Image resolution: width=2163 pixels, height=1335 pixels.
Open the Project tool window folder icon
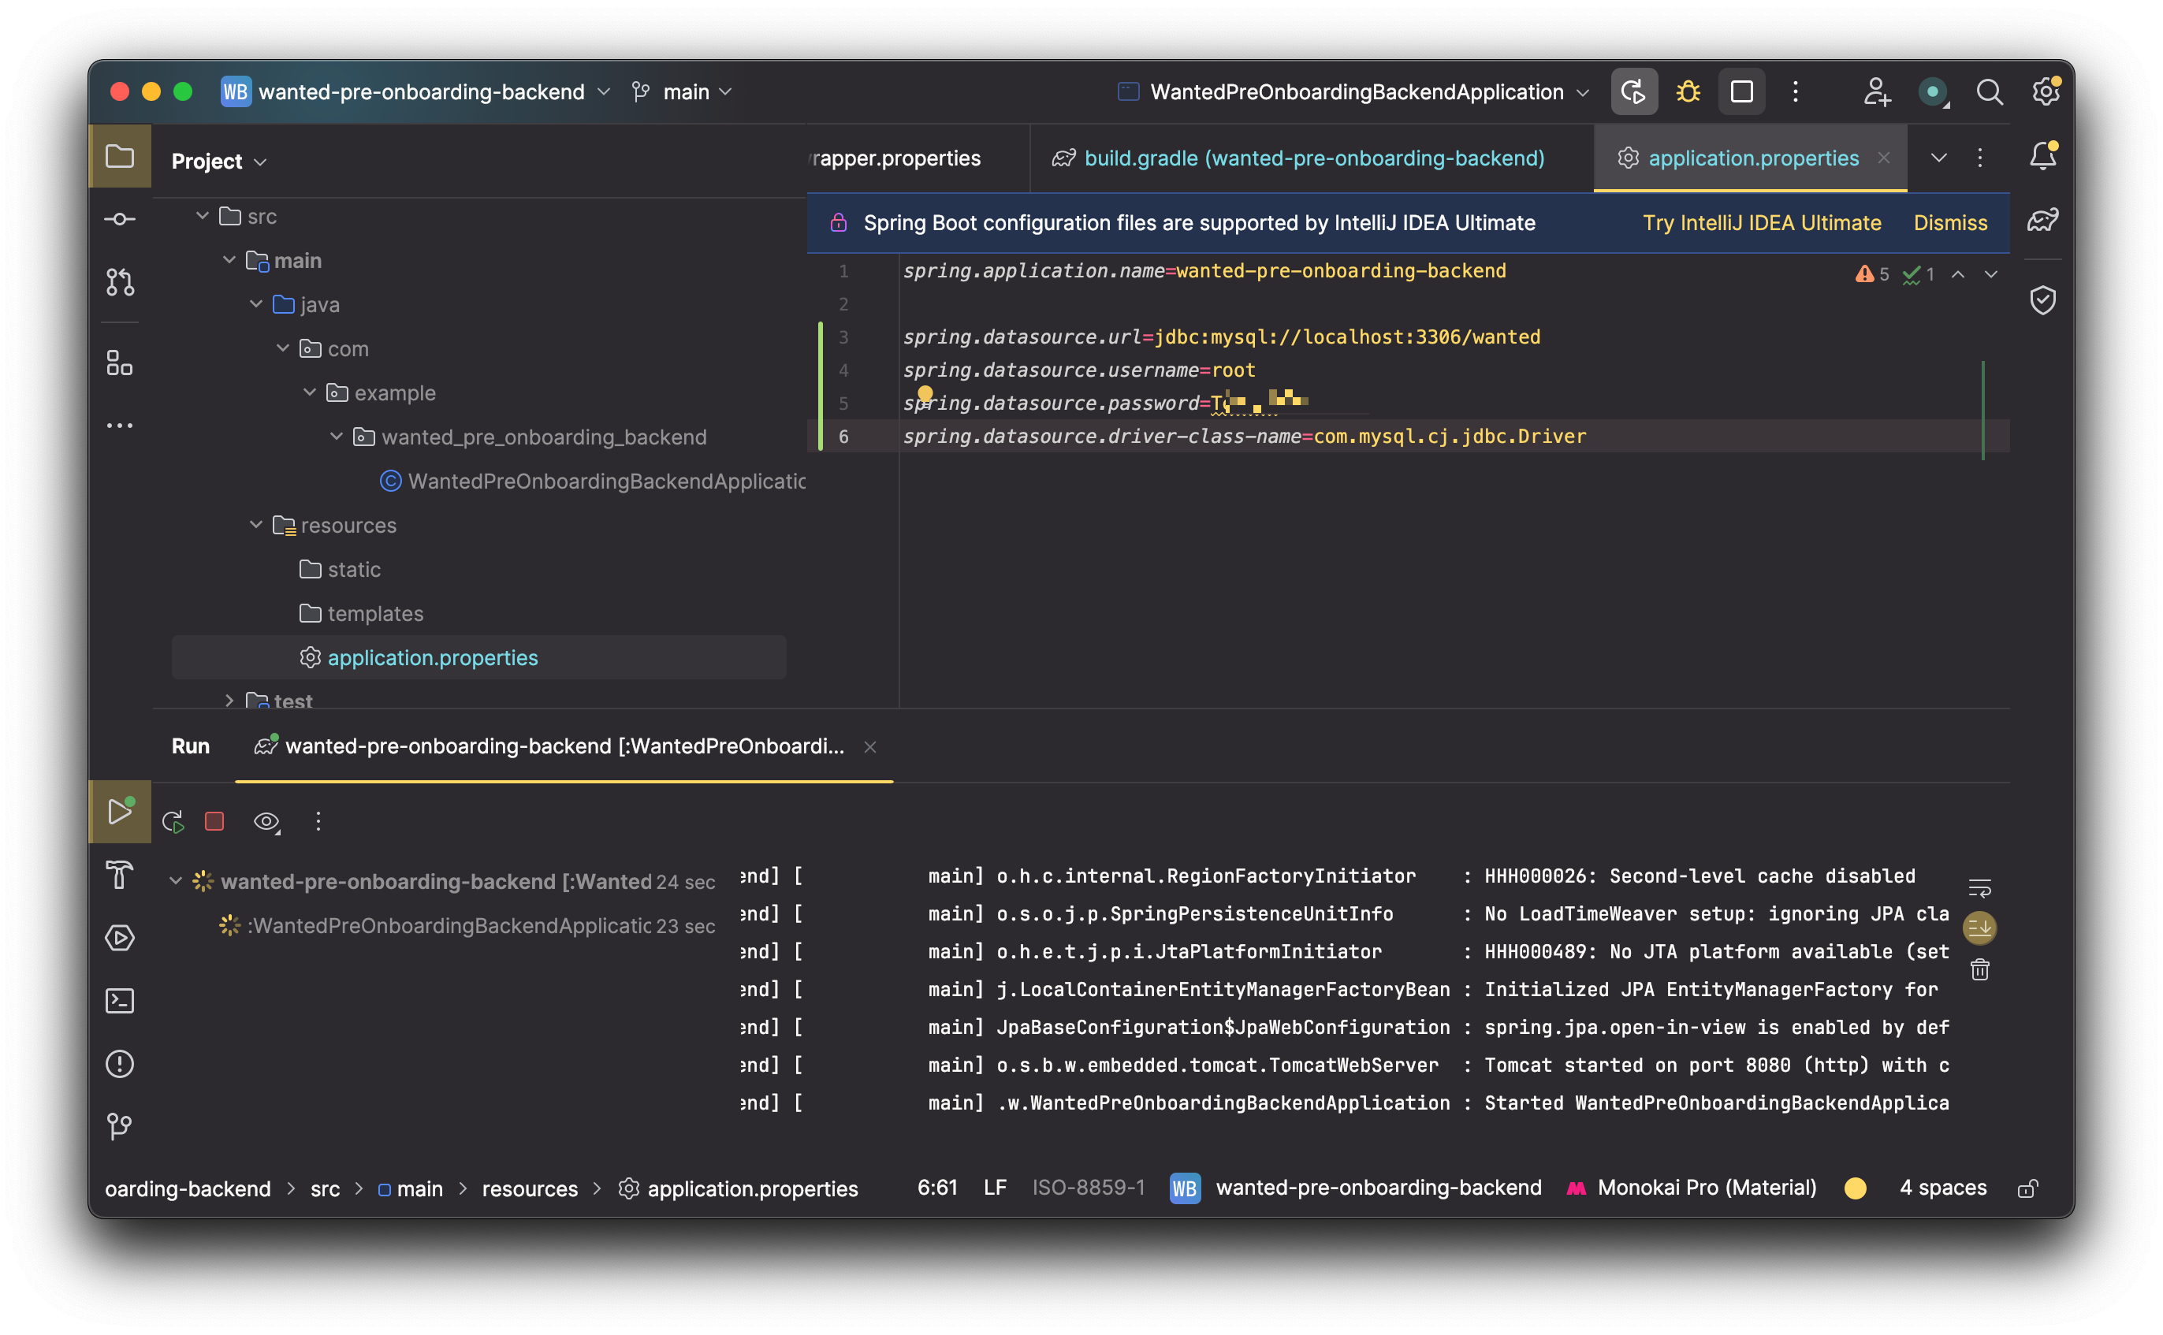click(x=119, y=157)
